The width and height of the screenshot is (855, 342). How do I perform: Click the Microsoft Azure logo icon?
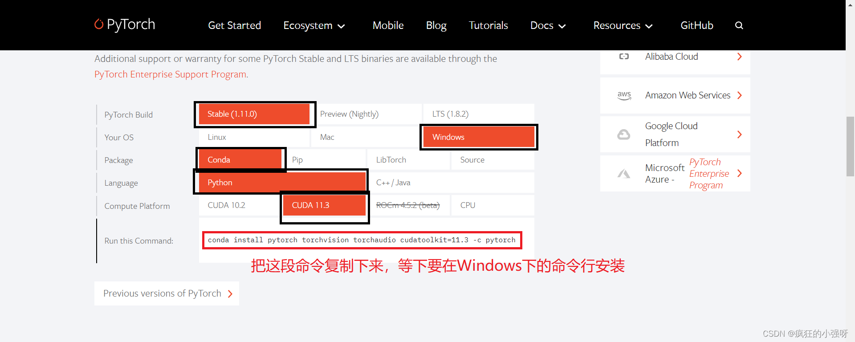click(623, 174)
